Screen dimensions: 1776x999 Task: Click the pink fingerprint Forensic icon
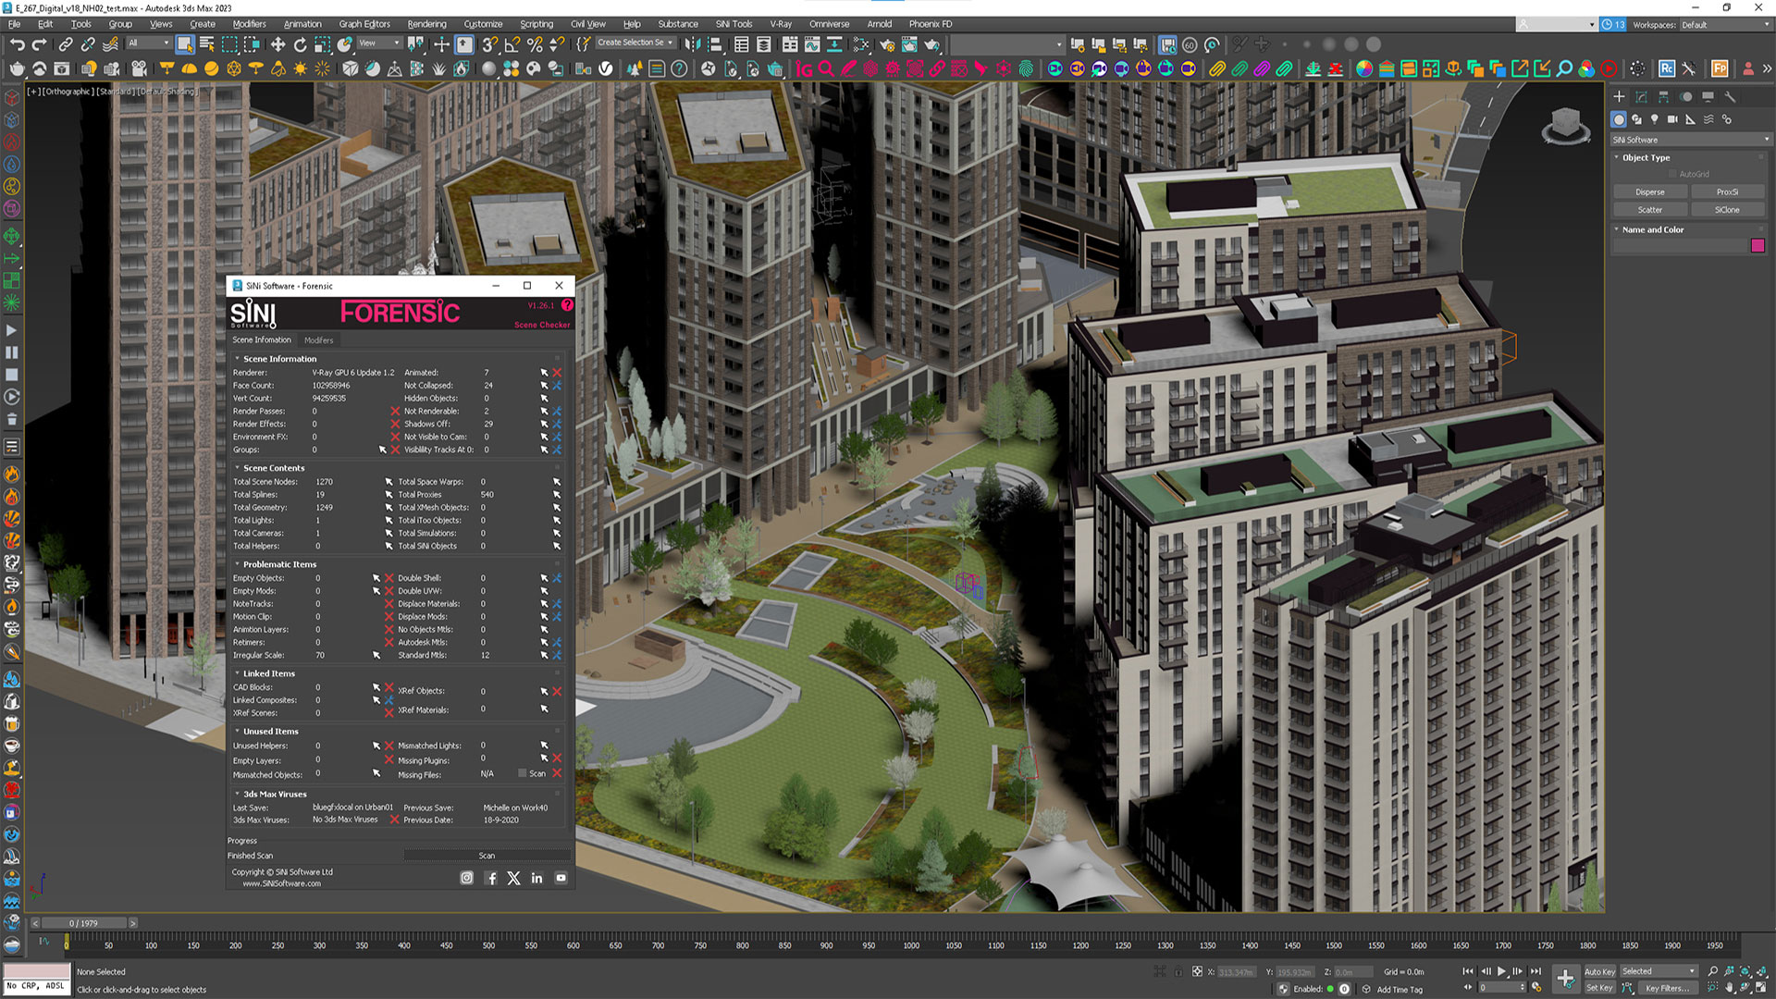(x=1026, y=68)
